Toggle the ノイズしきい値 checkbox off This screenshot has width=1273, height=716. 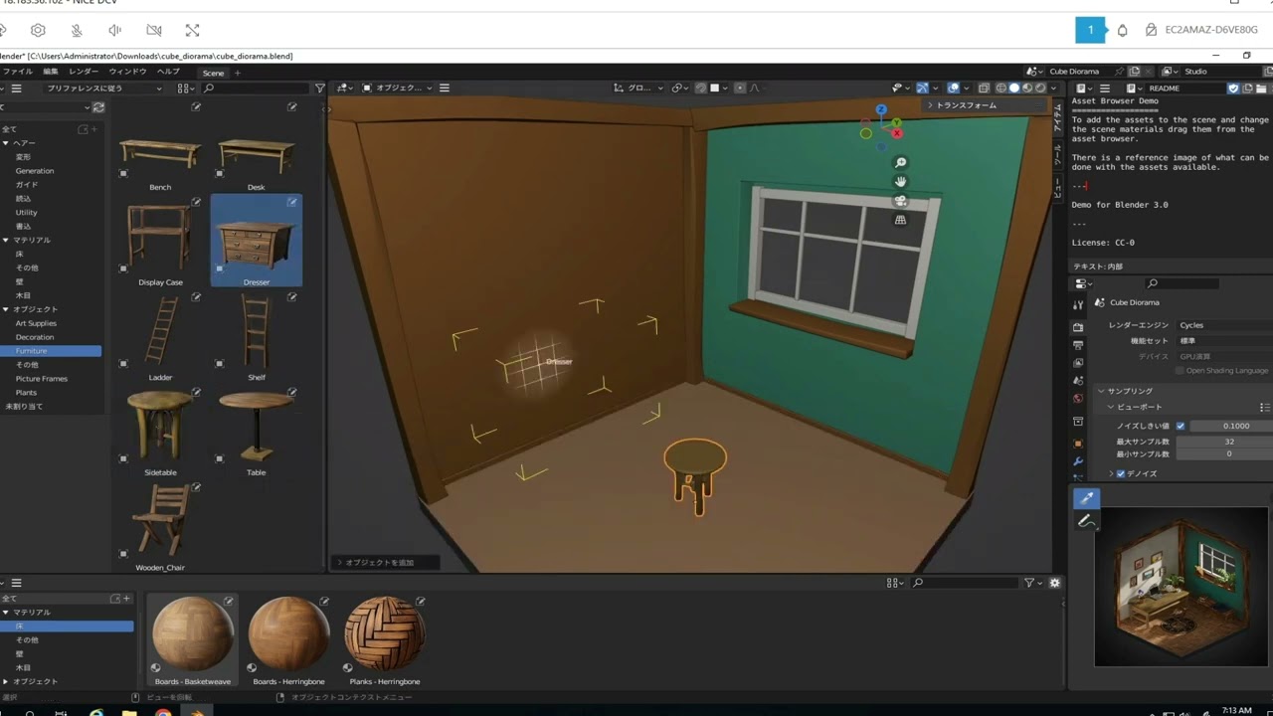(1181, 426)
